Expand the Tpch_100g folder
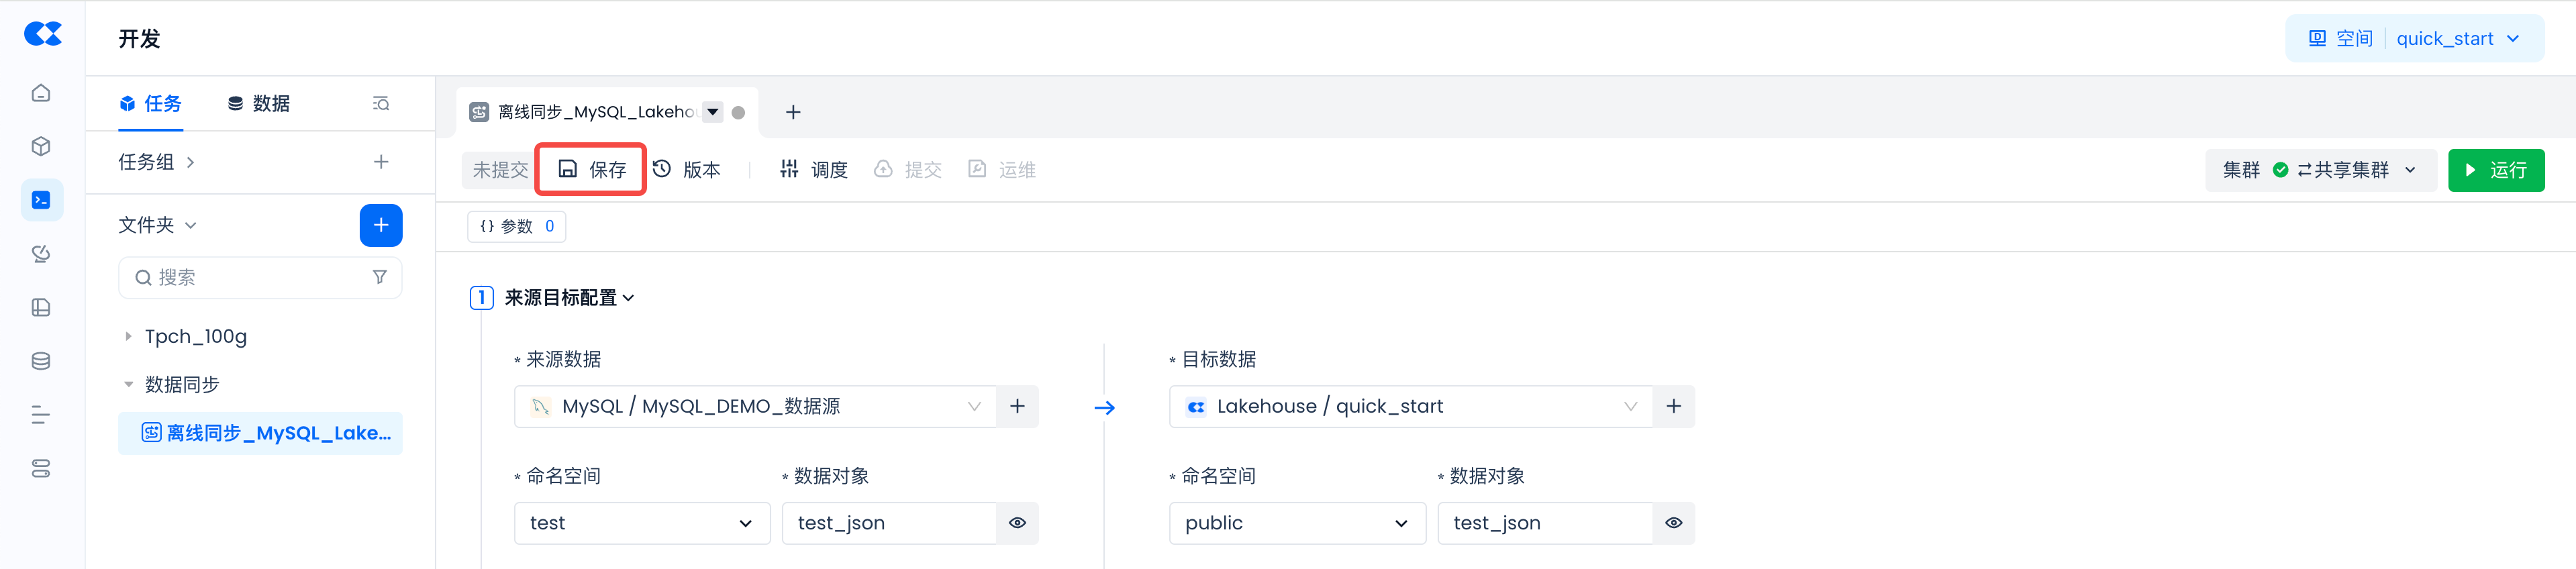Viewport: 2576px width, 569px height. point(128,337)
